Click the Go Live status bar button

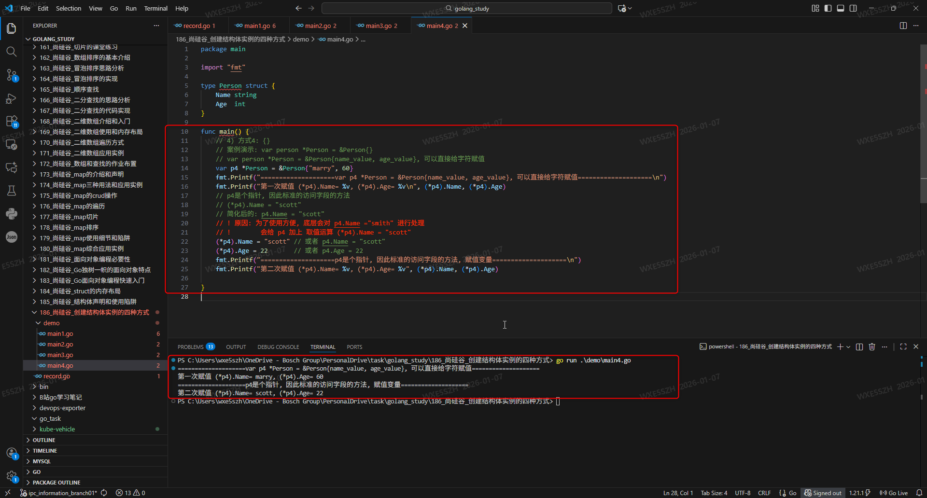894,493
